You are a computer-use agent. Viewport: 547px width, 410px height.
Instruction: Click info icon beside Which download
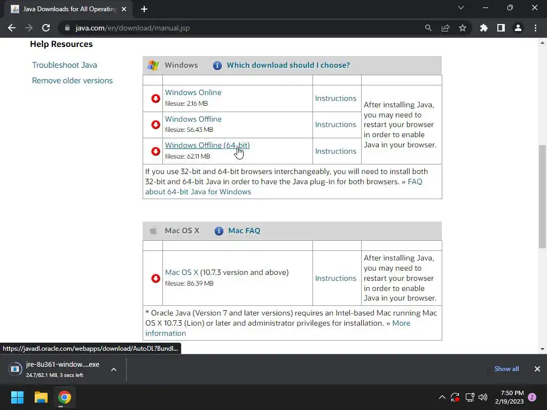click(x=217, y=65)
